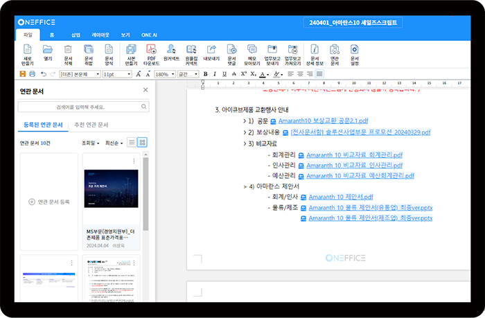Image resolution: width=485 pixels, height=318 pixels.
Task: Open the 180% zoom dropdown
Action: click(x=165, y=74)
